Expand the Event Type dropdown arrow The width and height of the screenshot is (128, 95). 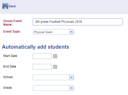[x=72, y=32]
